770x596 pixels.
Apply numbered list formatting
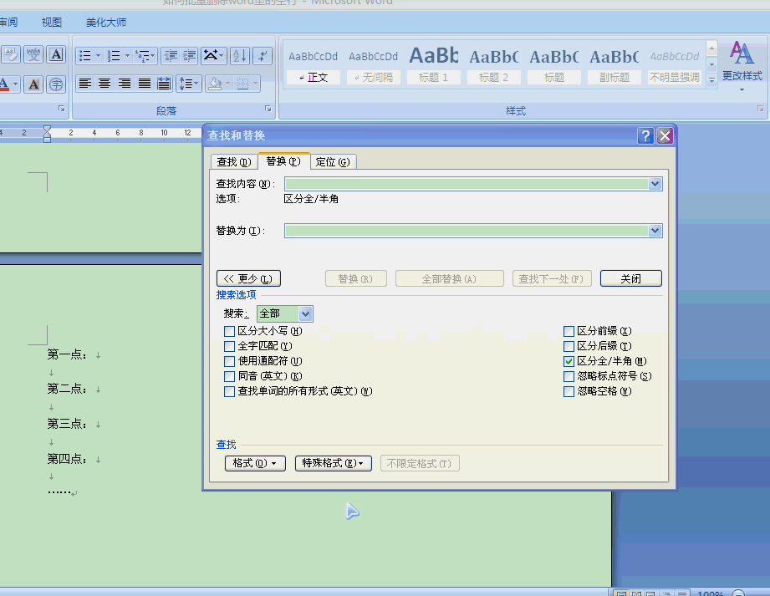click(x=114, y=55)
